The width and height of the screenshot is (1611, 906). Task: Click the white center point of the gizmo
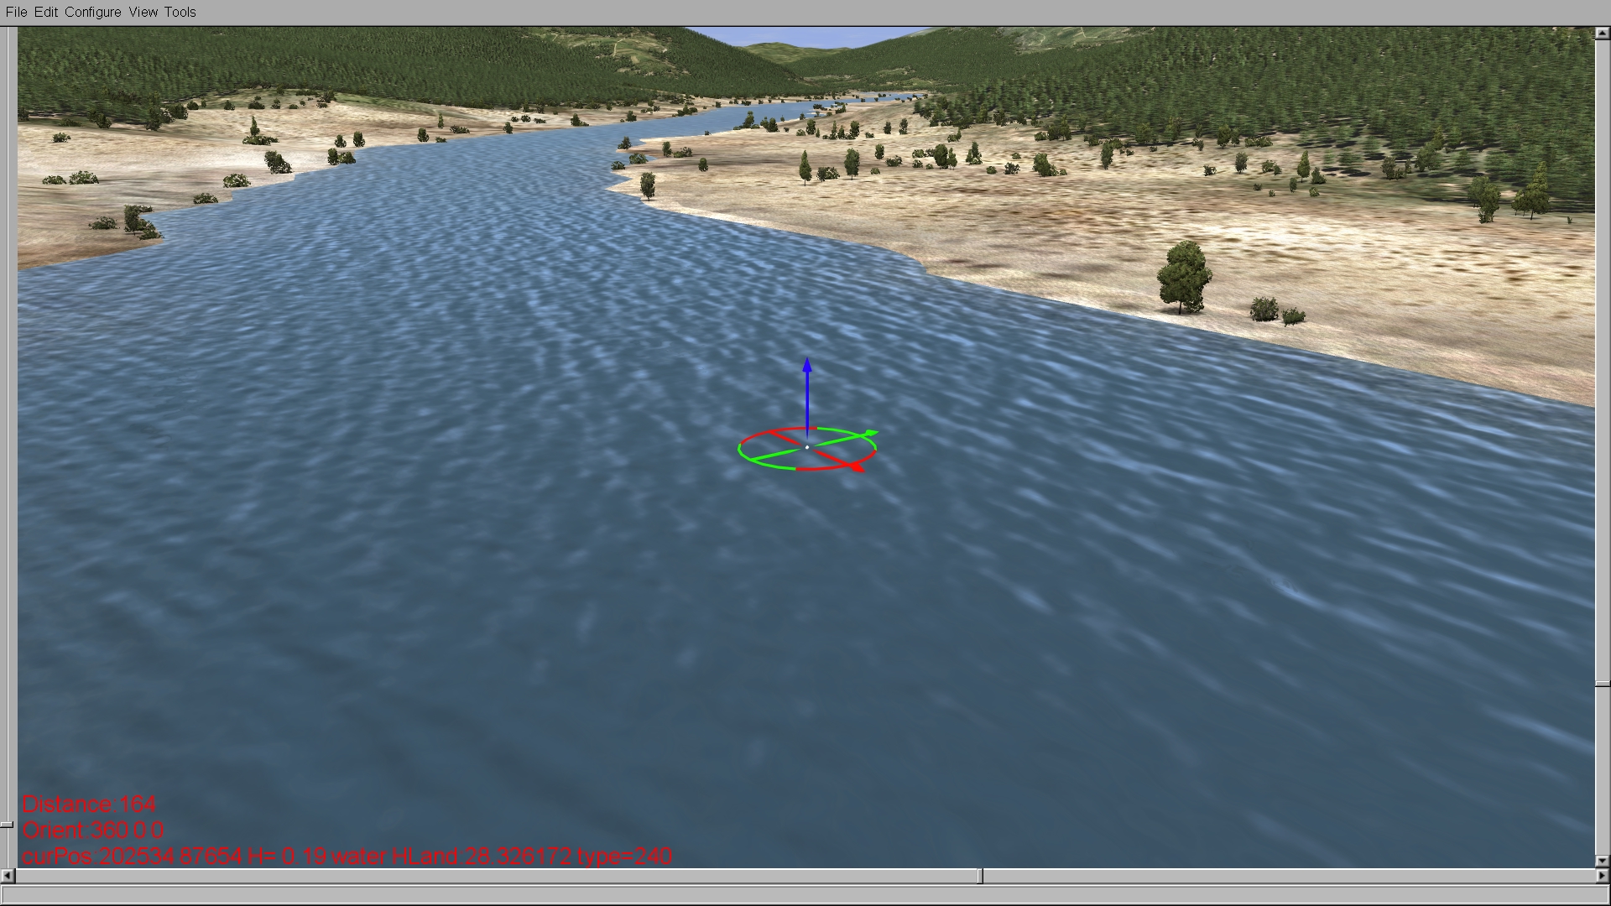[x=807, y=447]
